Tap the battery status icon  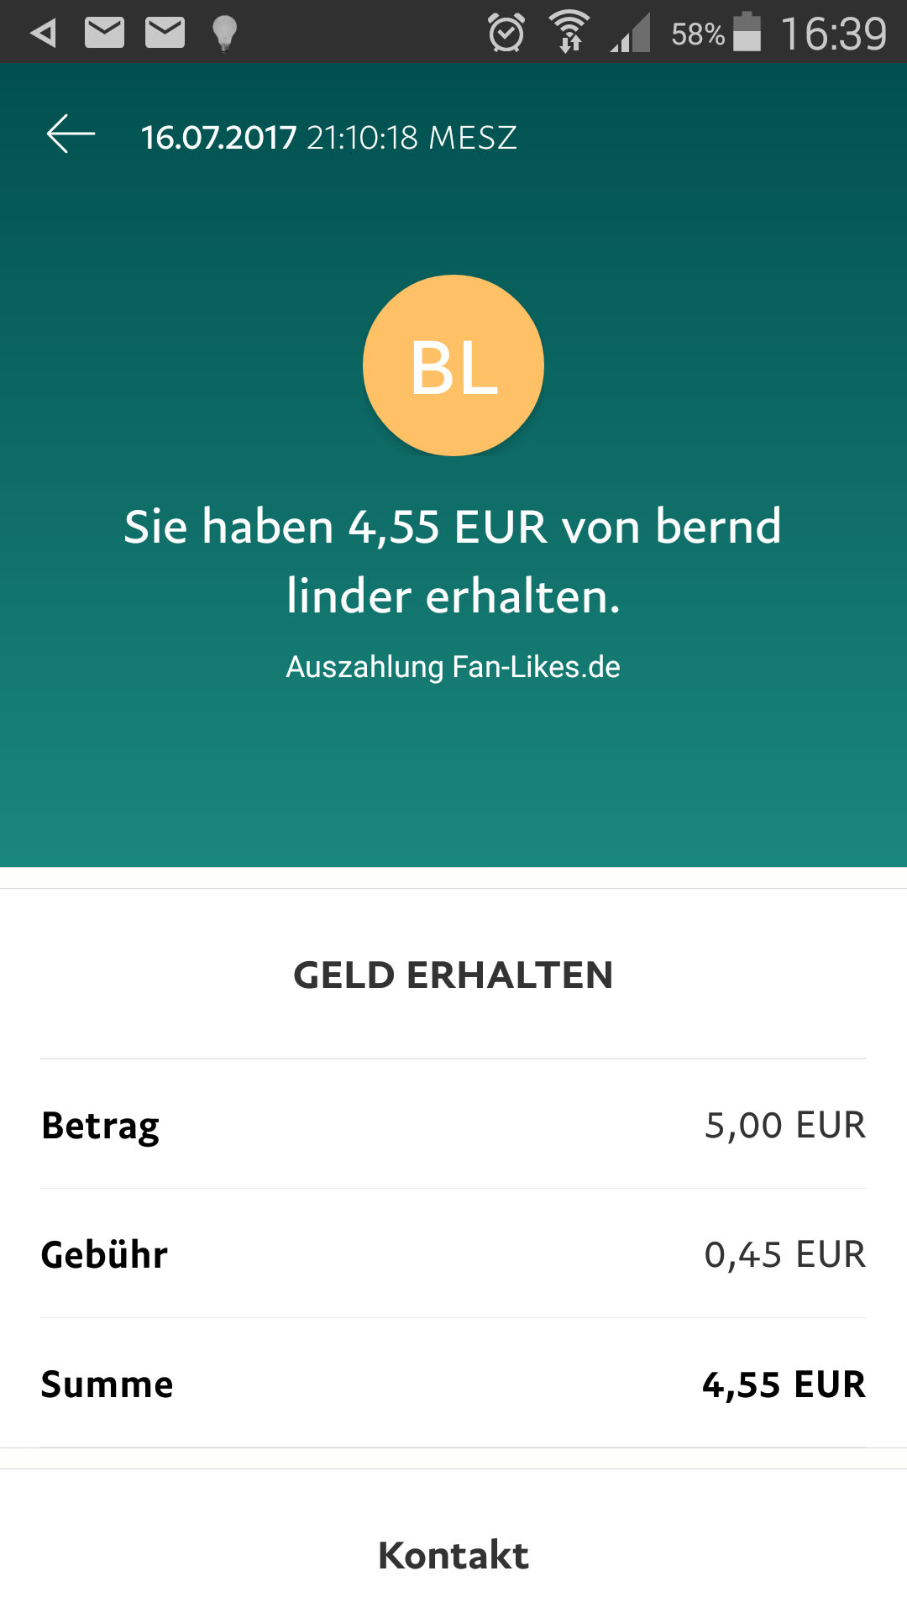point(747,34)
